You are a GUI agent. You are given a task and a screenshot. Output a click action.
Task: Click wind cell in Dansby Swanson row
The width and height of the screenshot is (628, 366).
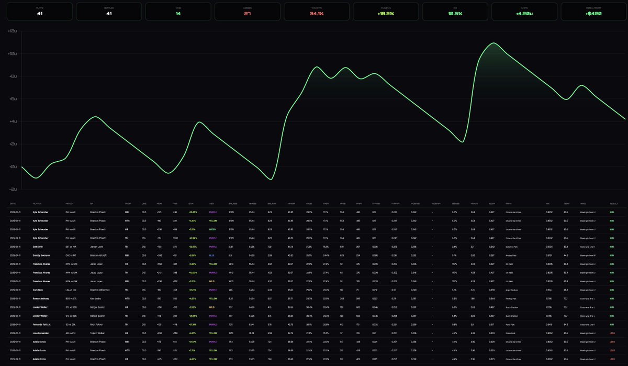tap(587, 254)
